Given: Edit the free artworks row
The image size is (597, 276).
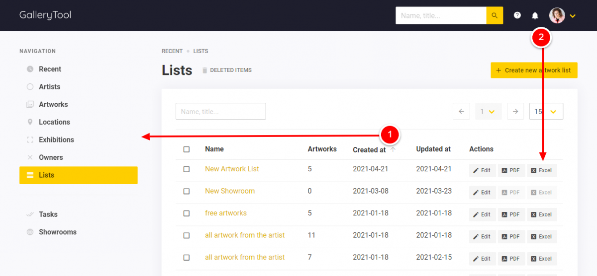Looking at the screenshot, I should coord(483,214).
